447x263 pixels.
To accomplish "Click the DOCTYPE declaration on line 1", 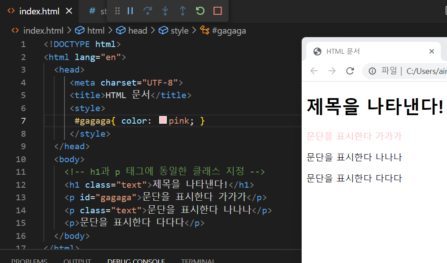I will [x=82, y=44].
